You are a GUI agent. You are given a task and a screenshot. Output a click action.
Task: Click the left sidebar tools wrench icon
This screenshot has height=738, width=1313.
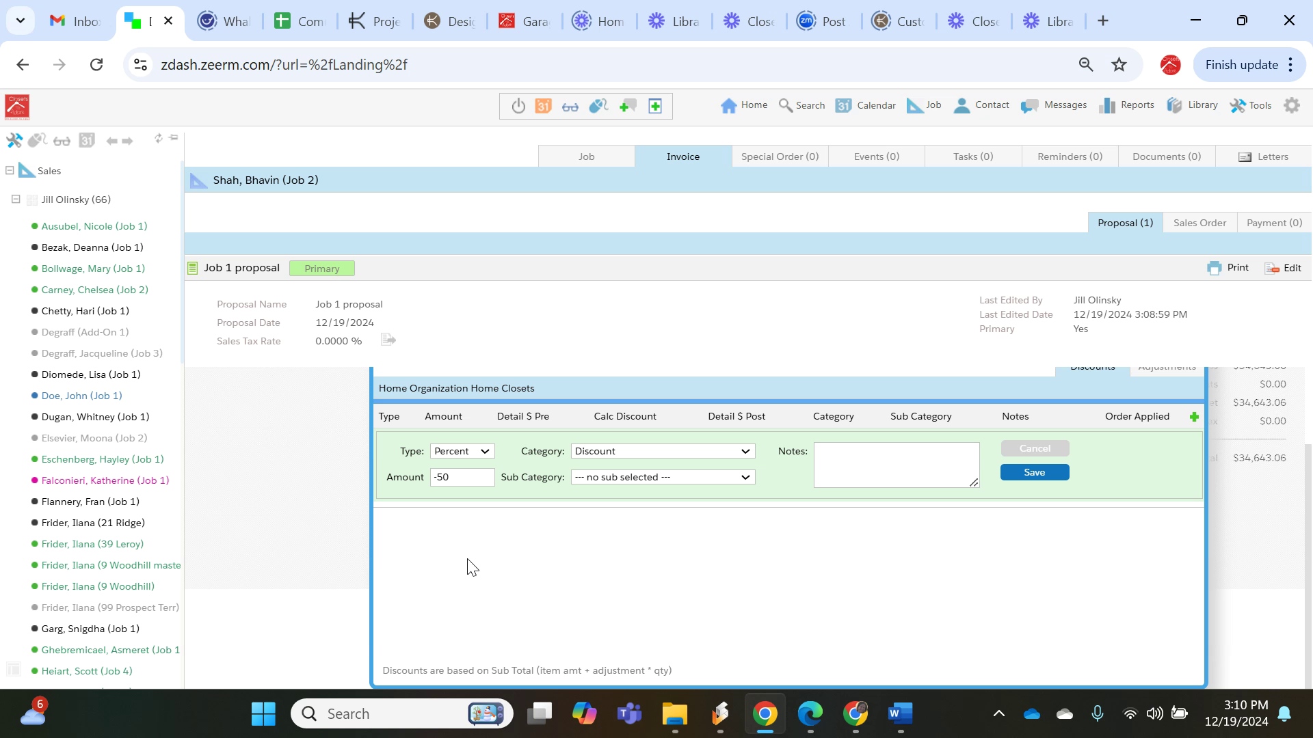pyautogui.click(x=14, y=140)
